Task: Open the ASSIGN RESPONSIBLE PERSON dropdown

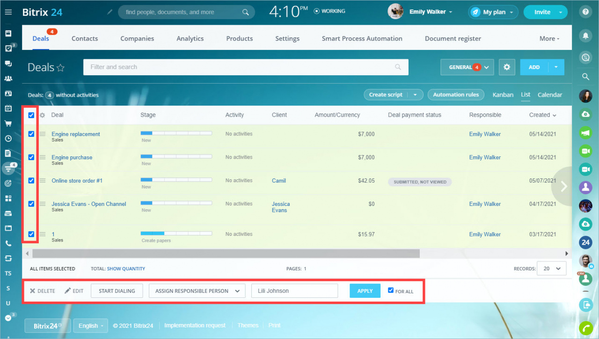Action: 197,291
